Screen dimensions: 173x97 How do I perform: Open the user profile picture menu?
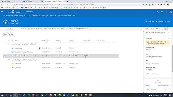tap(171, 11)
